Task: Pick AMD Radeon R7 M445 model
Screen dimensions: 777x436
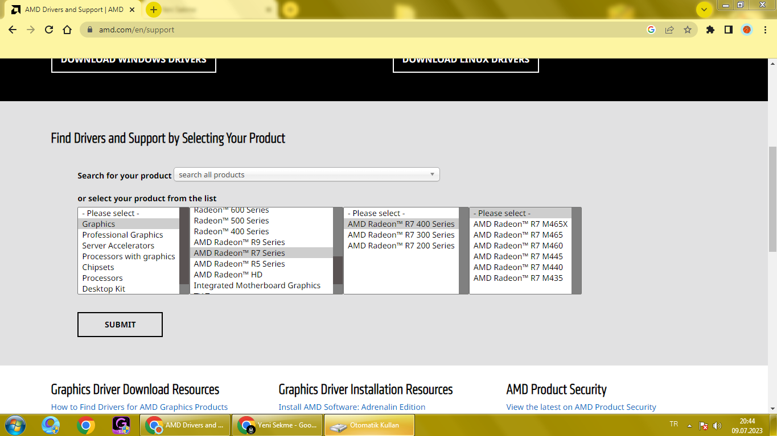Action: click(x=520, y=256)
